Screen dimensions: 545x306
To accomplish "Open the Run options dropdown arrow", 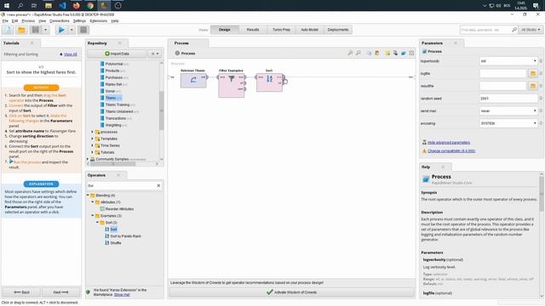I will click(x=72, y=30).
